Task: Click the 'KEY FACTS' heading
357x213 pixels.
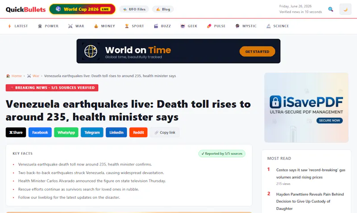Action: pos(23,153)
